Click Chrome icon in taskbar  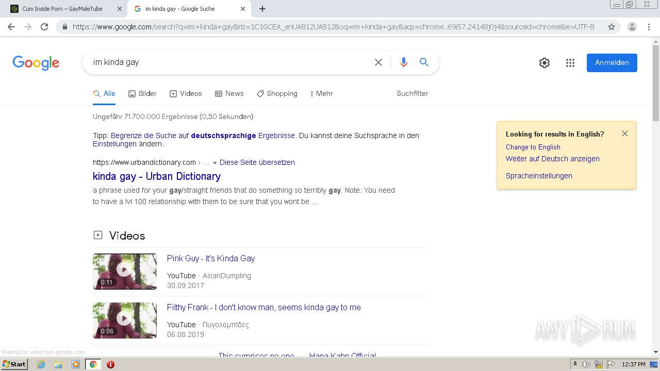(93, 364)
